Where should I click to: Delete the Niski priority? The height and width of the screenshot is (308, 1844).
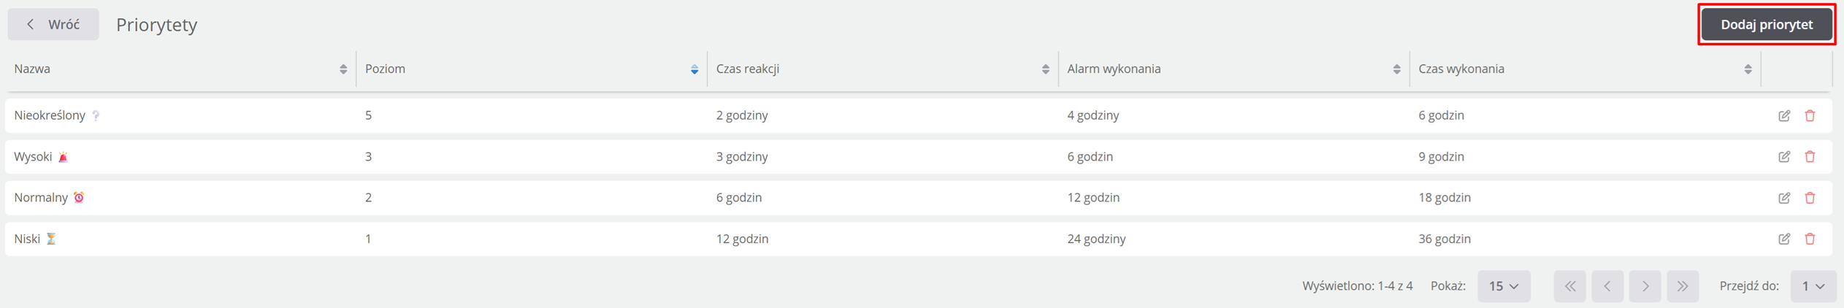coord(1810,239)
